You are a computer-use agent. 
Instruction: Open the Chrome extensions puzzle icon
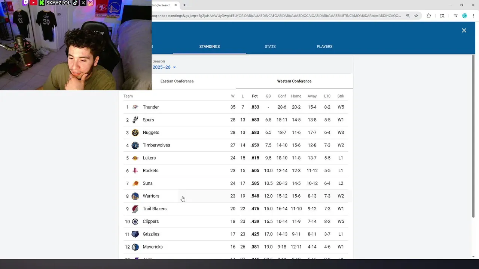[429, 16]
